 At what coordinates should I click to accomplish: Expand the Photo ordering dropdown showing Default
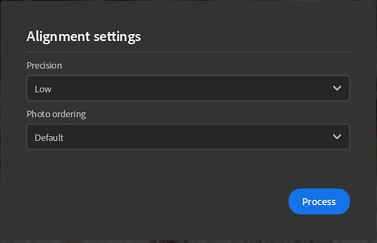(x=188, y=137)
